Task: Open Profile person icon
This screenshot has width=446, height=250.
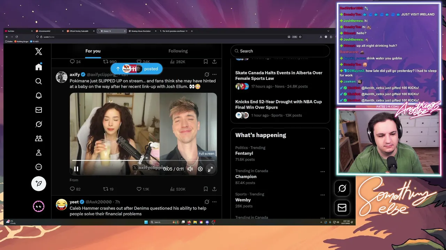Action: click(39, 152)
